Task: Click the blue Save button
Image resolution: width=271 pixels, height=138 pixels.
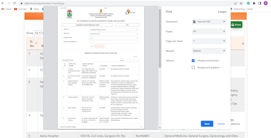Action: [207, 124]
